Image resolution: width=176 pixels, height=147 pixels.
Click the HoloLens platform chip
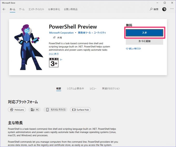tap(17, 110)
